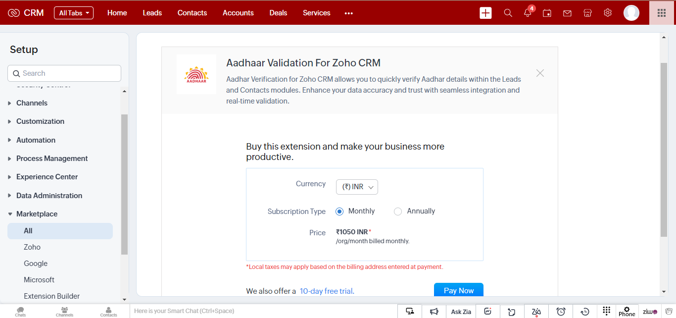Viewport: 676px width, 318px height.
Task: Select Extension Builder under Marketplace
Action: [51, 296]
